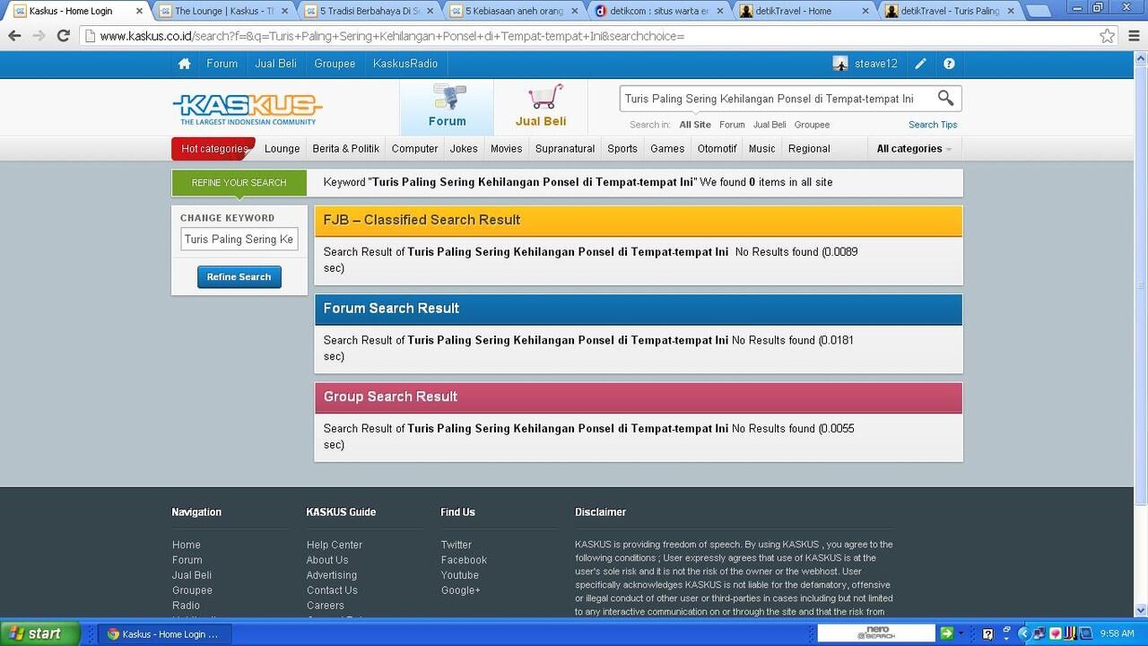Select All Site search scope

pos(695,125)
